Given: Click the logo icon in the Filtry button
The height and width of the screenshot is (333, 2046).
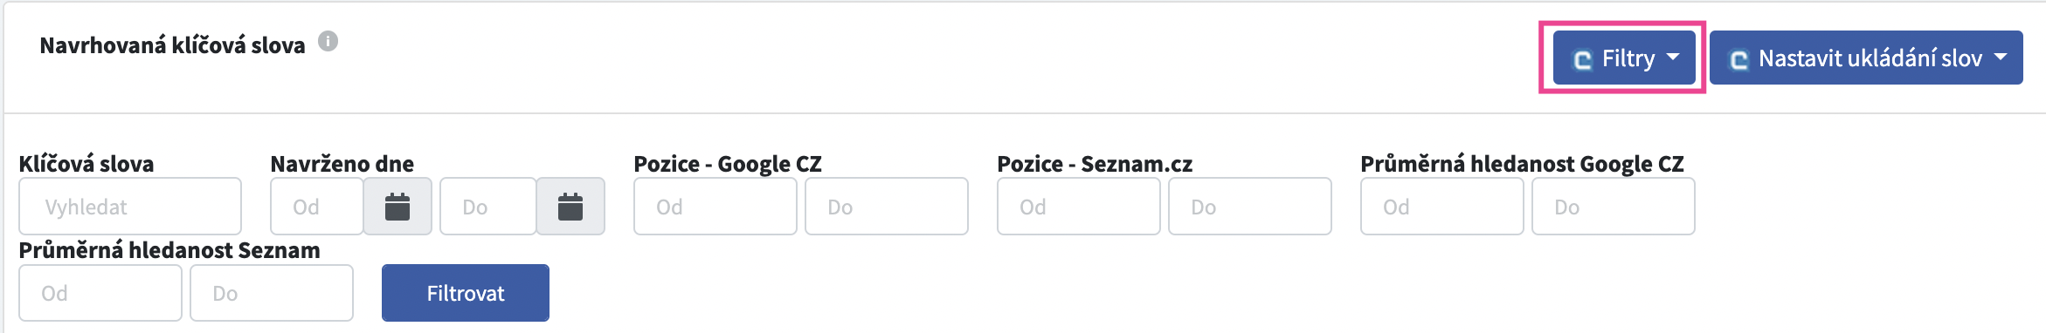Looking at the screenshot, I should coord(1582,59).
